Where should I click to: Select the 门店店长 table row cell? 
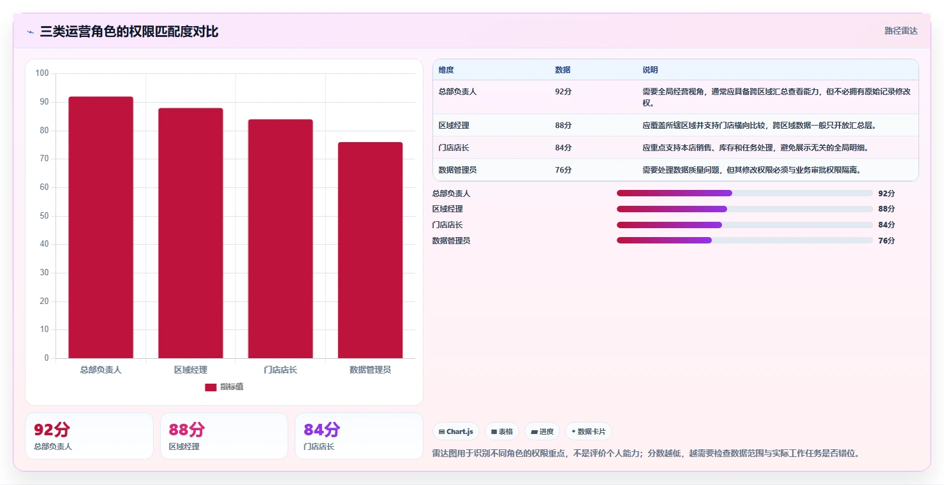[x=454, y=148]
